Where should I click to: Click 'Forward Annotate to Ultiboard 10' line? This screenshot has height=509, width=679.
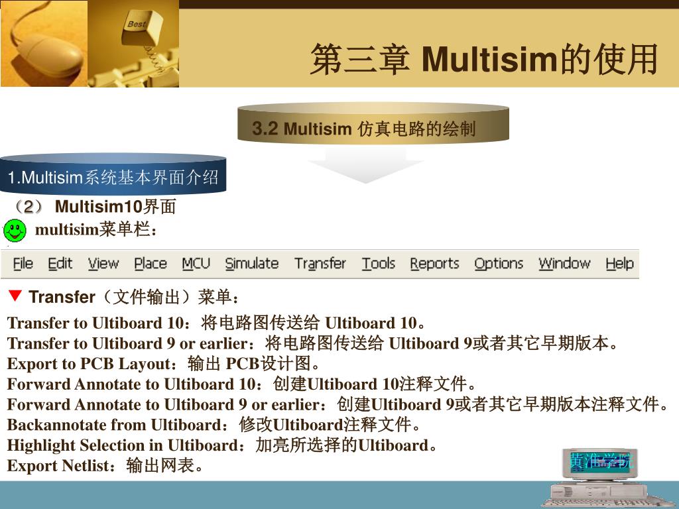[241, 384]
